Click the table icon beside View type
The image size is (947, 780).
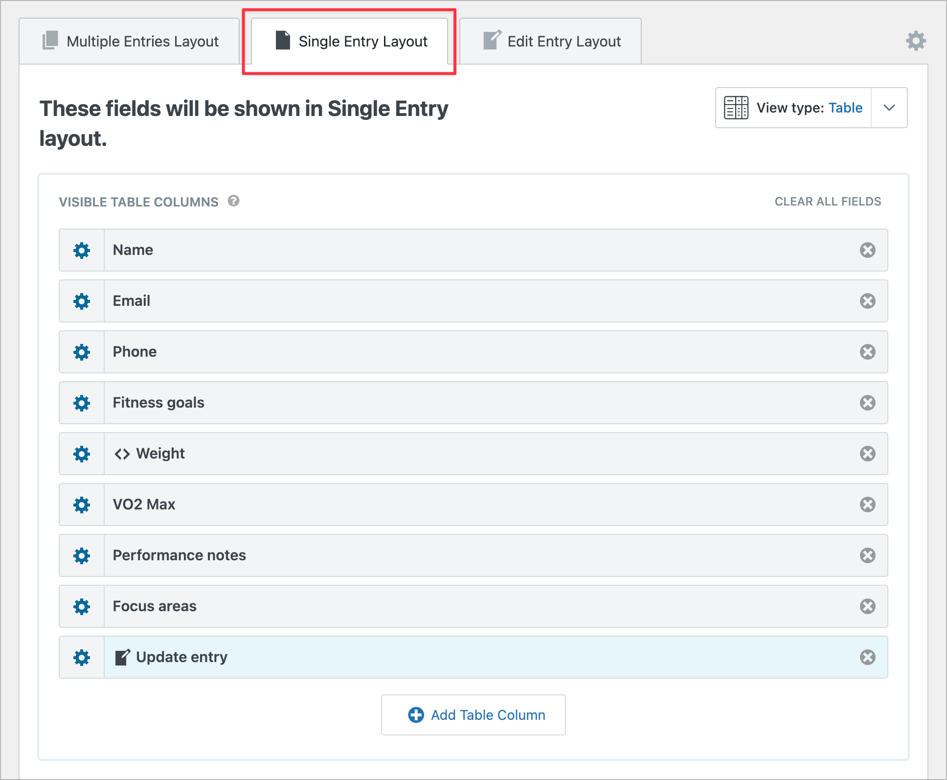[736, 108]
